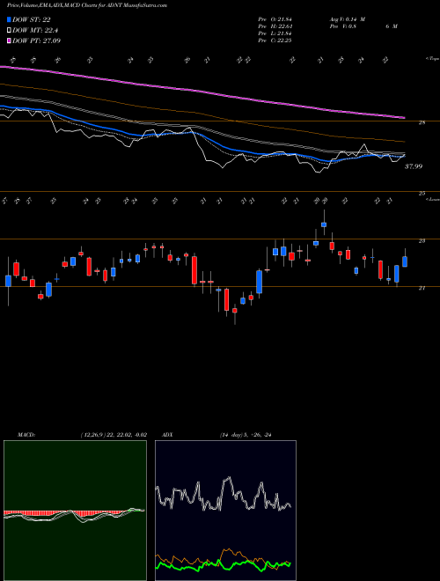Click the 'Pre H: 22.61' value
This screenshot has height=581, width=440.
(275, 26)
